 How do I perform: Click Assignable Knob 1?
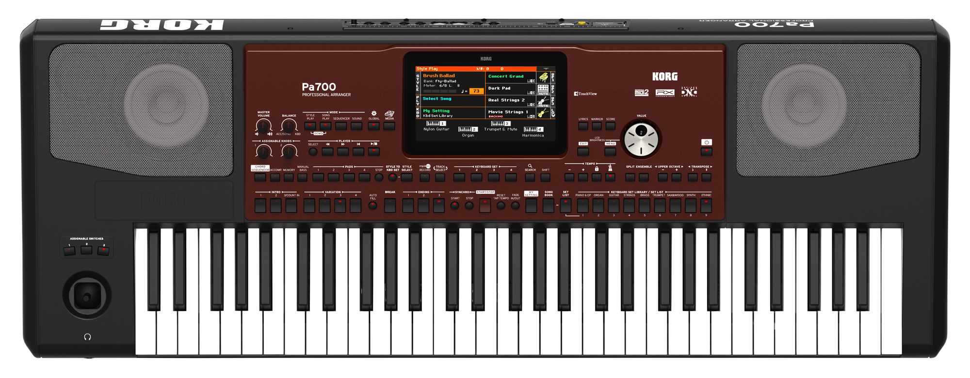click(x=263, y=152)
